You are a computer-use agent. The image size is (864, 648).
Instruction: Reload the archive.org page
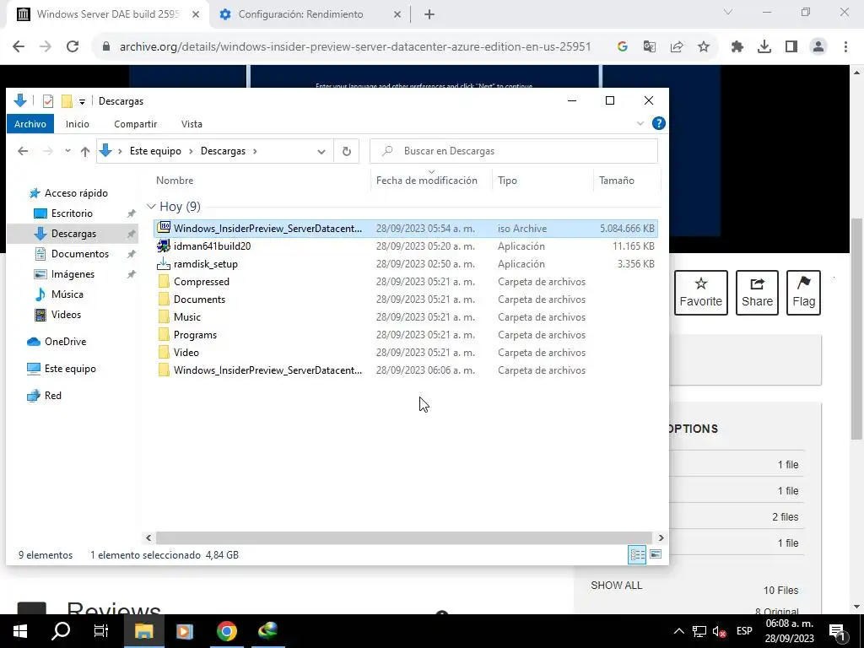(x=73, y=47)
